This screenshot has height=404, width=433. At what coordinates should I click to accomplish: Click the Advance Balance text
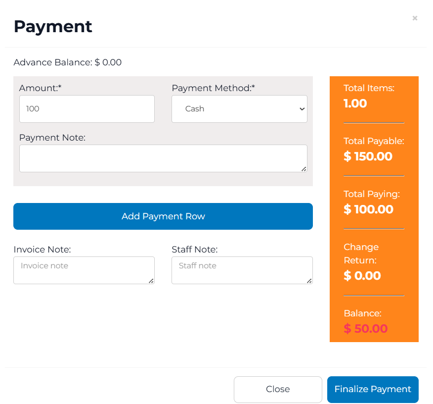(x=68, y=62)
